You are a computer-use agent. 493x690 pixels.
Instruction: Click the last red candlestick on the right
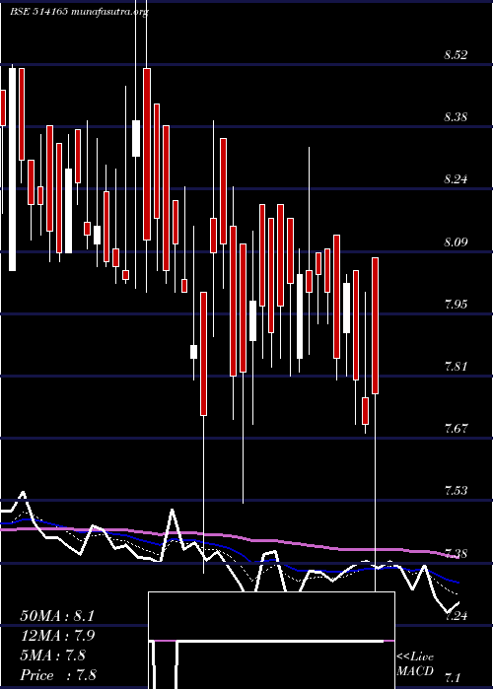pos(376,325)
